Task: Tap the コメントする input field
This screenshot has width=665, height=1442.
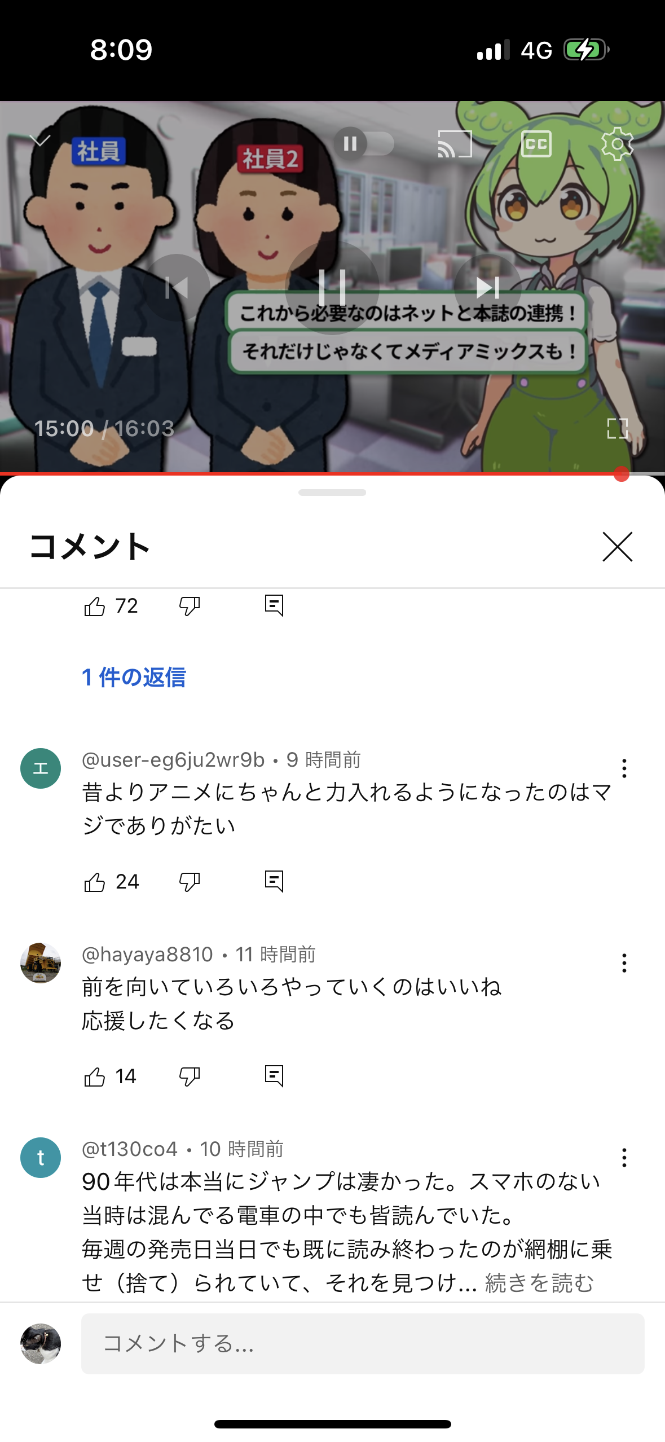Action: pos(363,1343)
